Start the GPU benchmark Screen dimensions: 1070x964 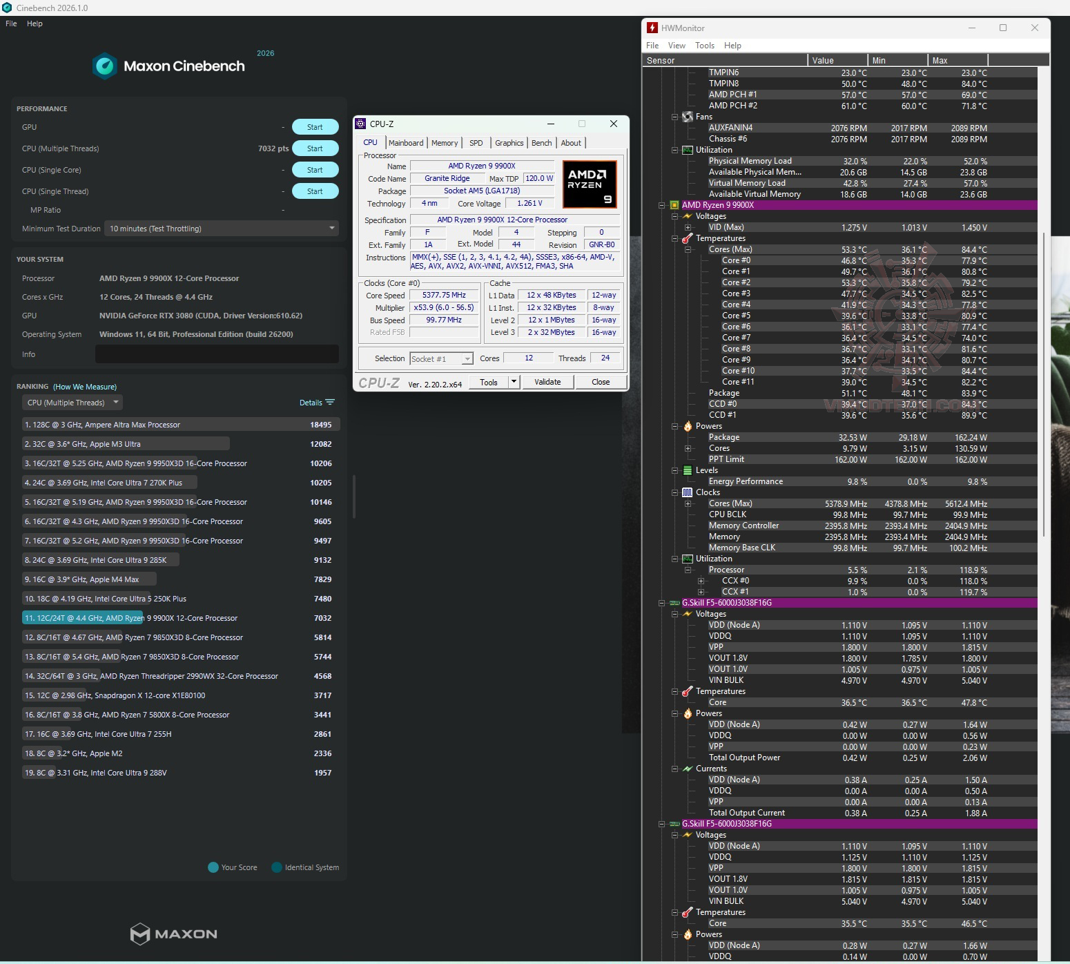pos(315,127)
